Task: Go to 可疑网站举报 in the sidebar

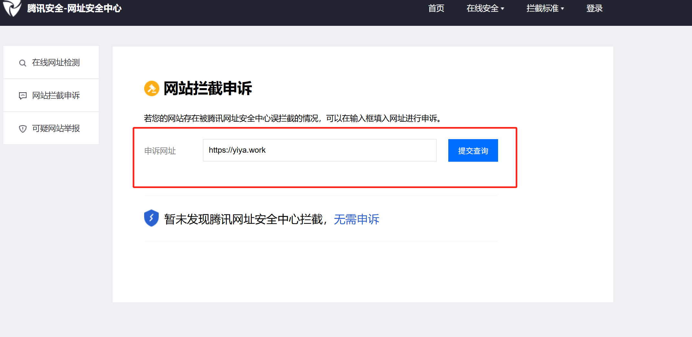Action: point(51,128)
